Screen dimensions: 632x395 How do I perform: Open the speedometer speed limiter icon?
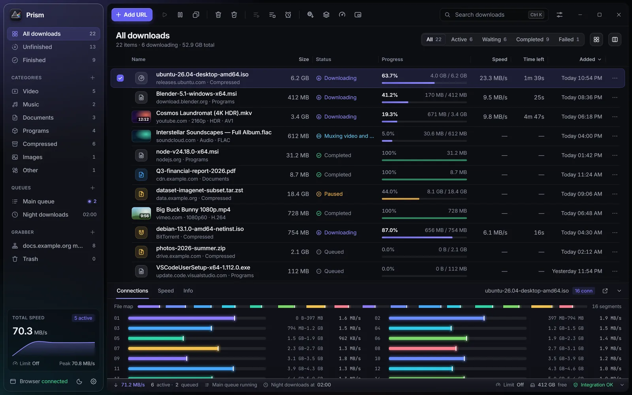[x=342, y=15]
